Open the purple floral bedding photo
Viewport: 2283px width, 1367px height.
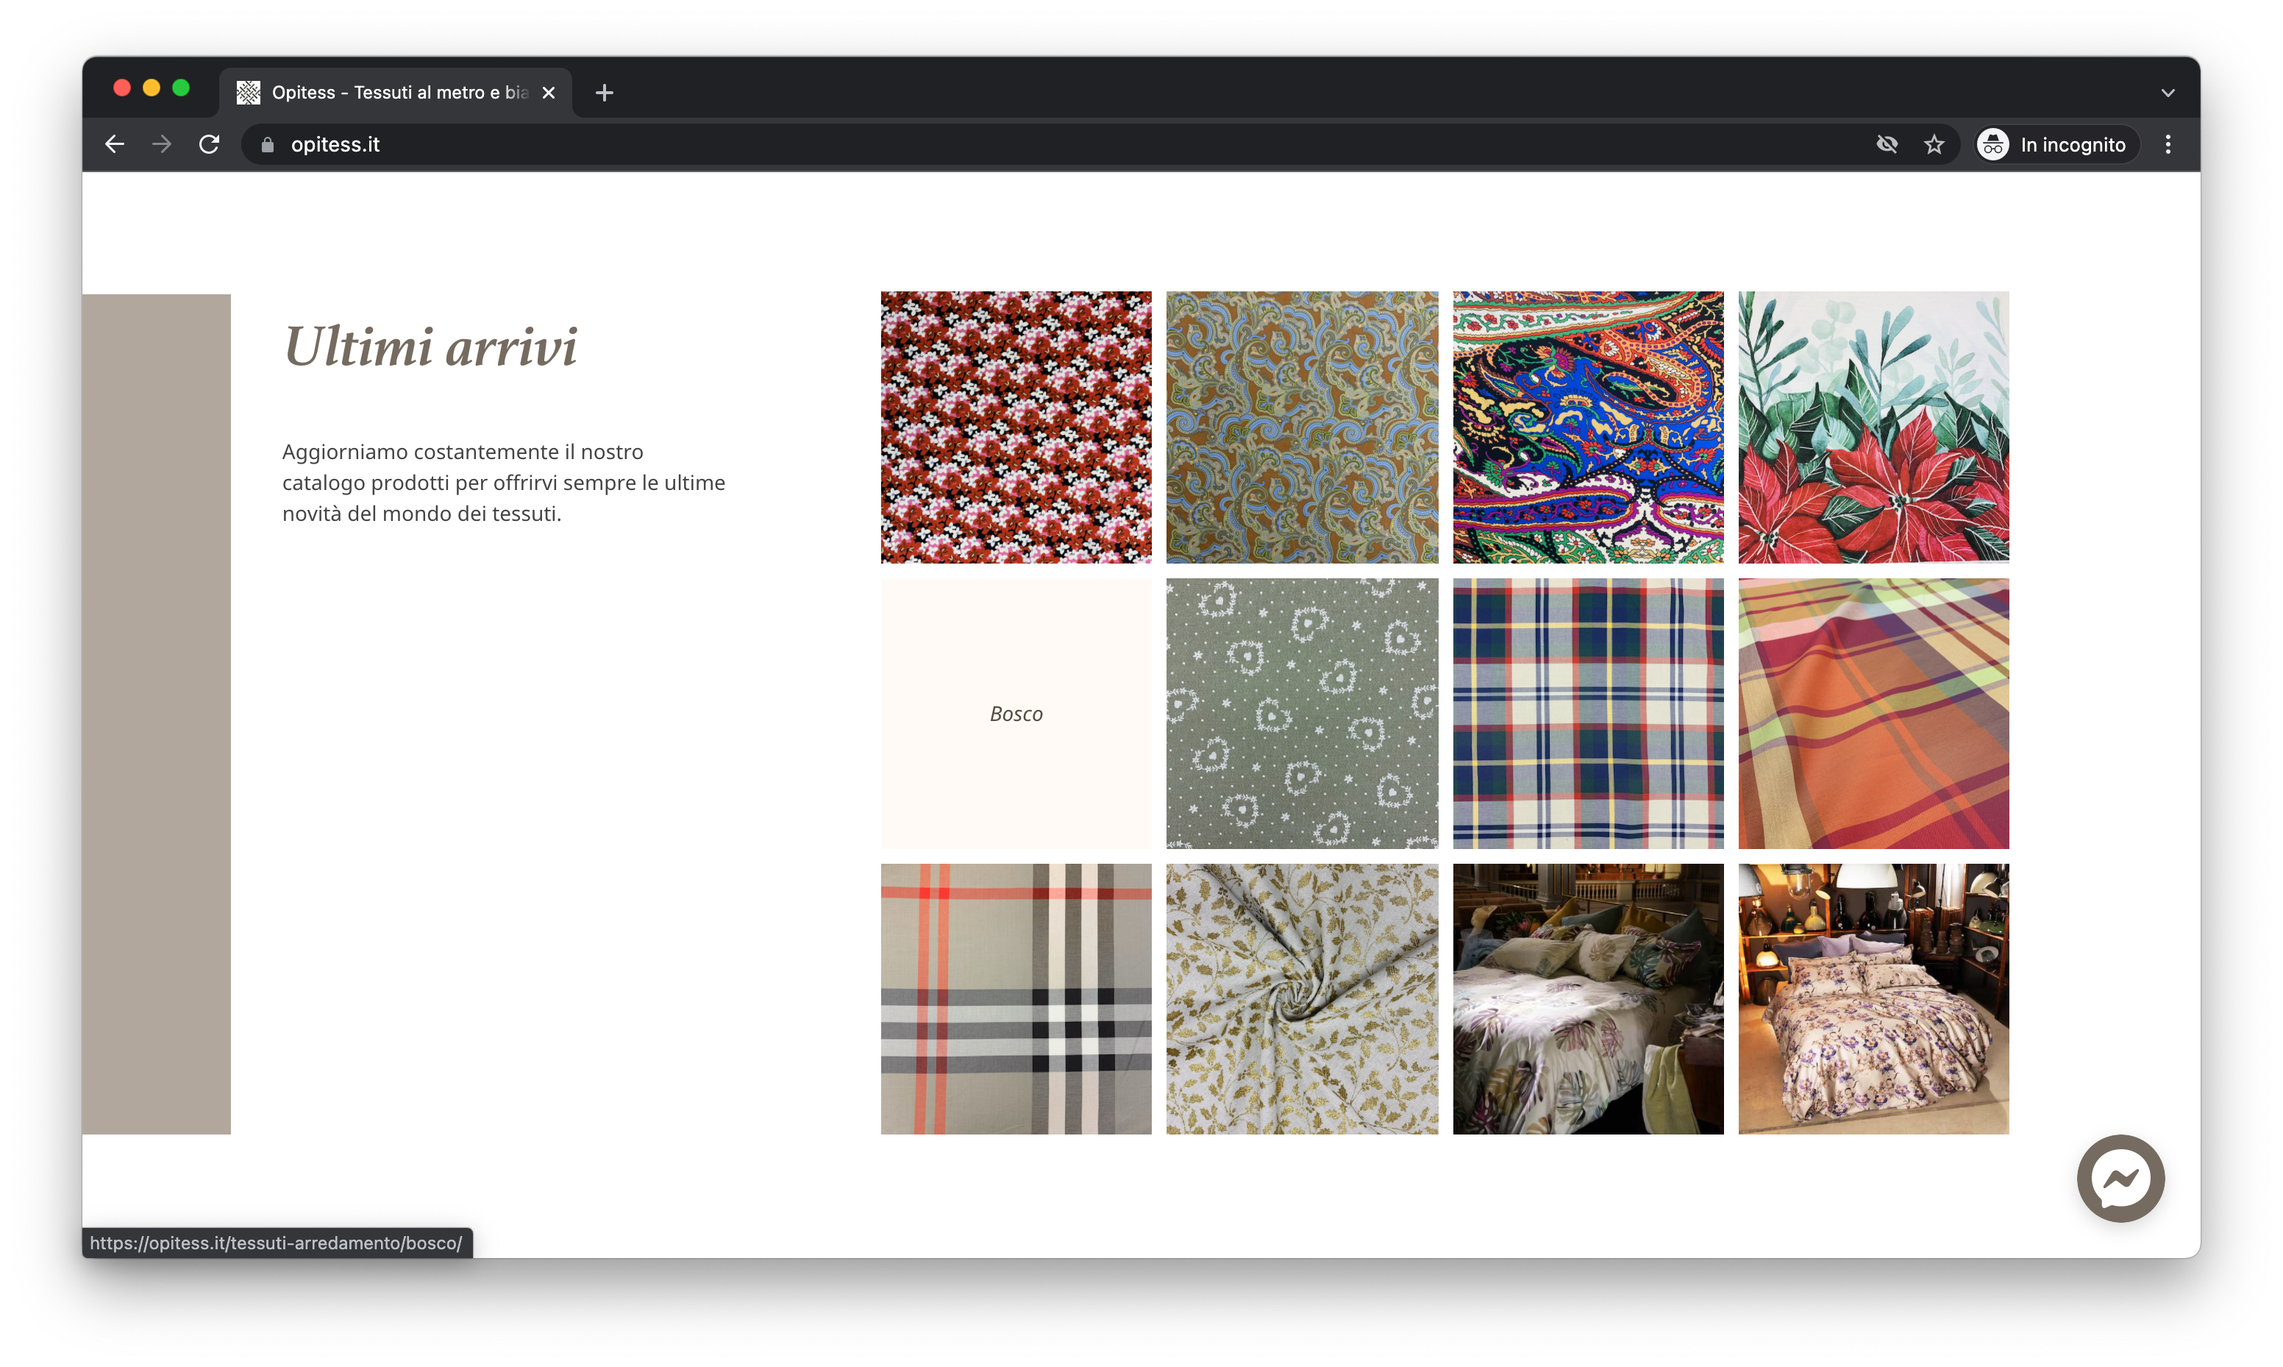(1873, 998)
